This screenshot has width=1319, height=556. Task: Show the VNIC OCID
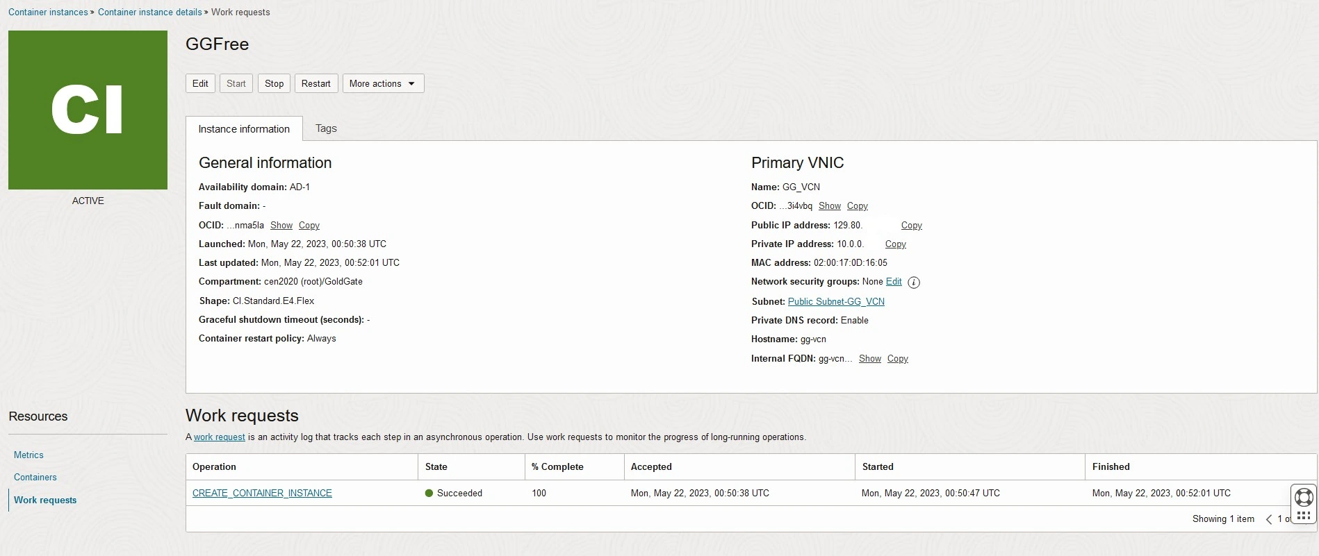(x=830, y=206)
